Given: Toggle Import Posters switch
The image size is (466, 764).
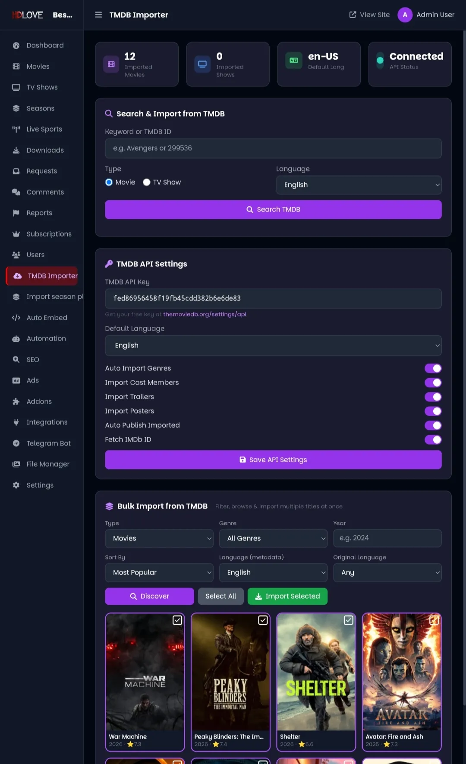Looking at the screenshot, I should pos(433,411).
